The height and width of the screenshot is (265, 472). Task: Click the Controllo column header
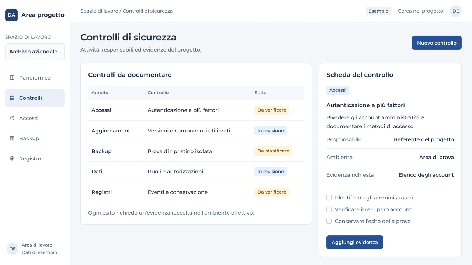click(158, 93)
